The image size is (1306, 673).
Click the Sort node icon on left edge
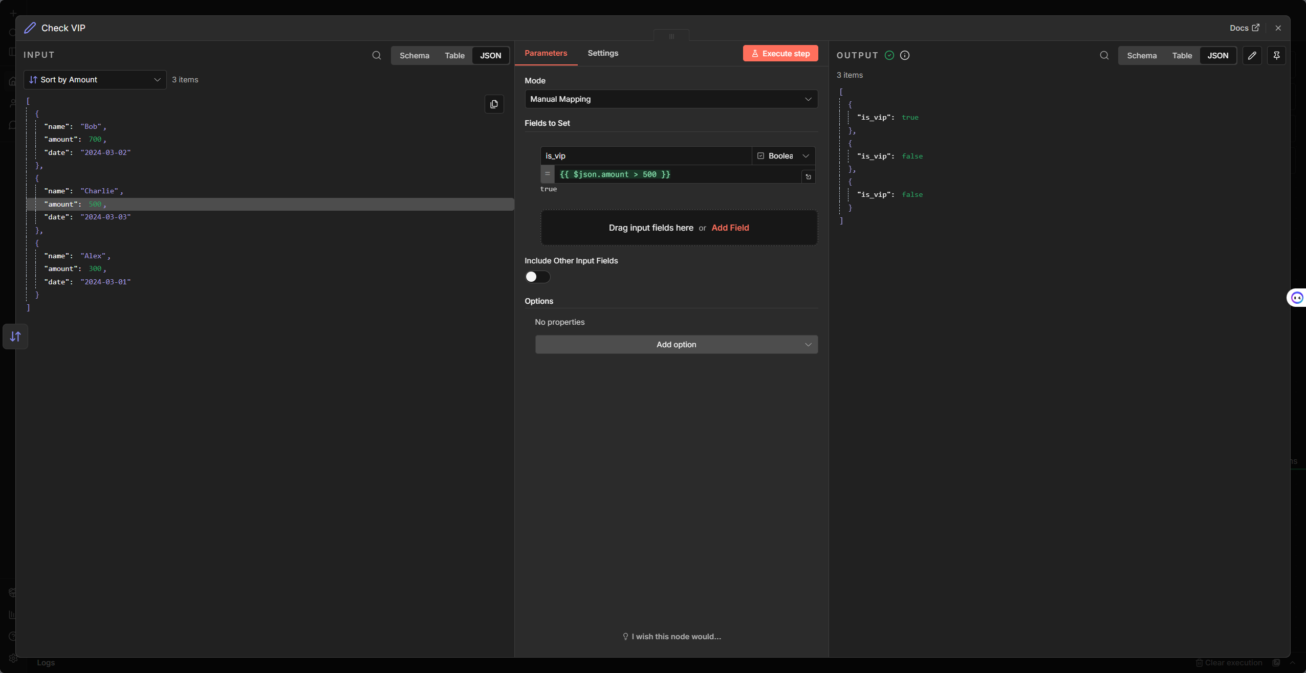tap(15, 336)
